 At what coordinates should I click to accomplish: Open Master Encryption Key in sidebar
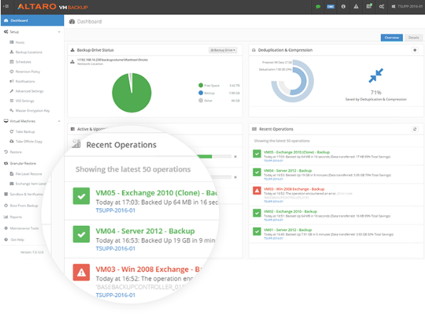[x=33, y=110]
